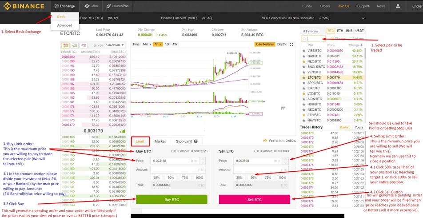Click the Sell ETC Amount input field
Image resolution: width=423 pixels, height=218 pixels.
click(x=260, y=170)
